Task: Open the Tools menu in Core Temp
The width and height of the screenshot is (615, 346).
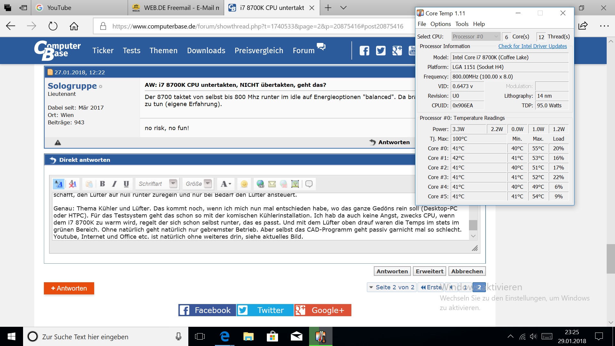Action: 462,24
